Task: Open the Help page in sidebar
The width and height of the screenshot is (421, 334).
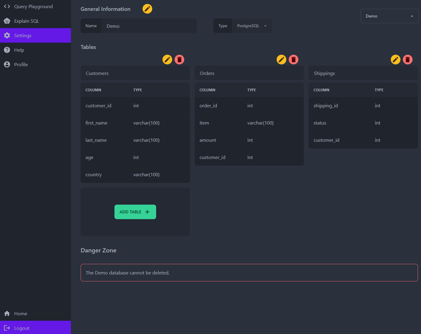Action: pyautogui.click(x=19, y=50)
